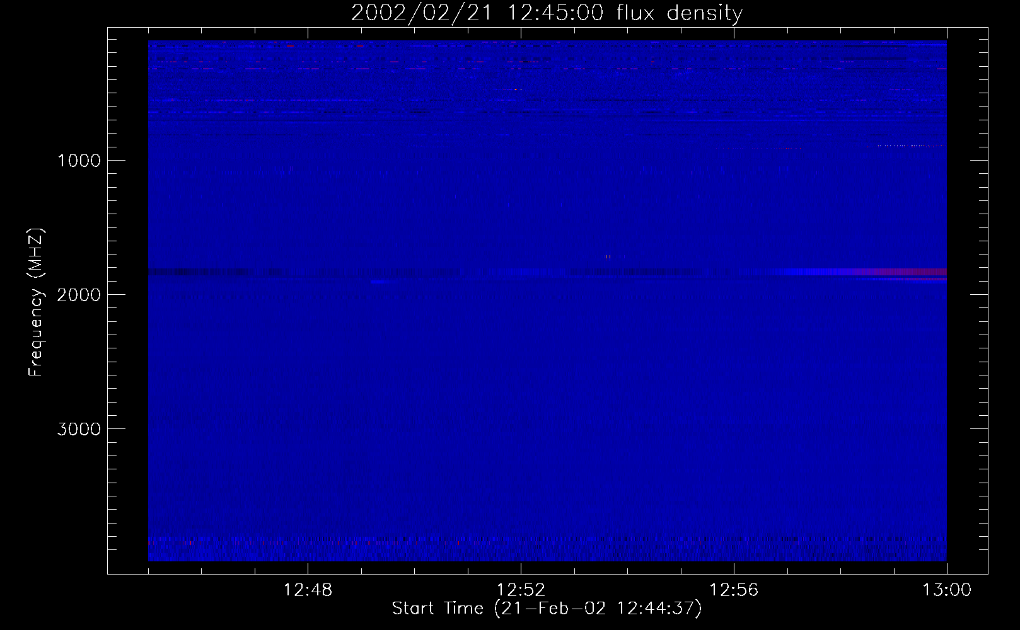Image resolution: width=1020 pixels, height=630 pixels.
Task: Click the 3000 MHz frequency tick label
Action: tap(79, 429)
